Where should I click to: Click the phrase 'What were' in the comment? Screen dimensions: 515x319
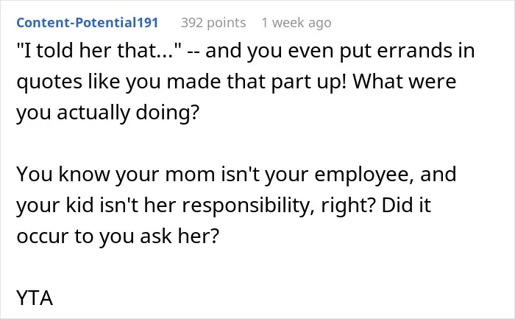(x=405, y=81)
